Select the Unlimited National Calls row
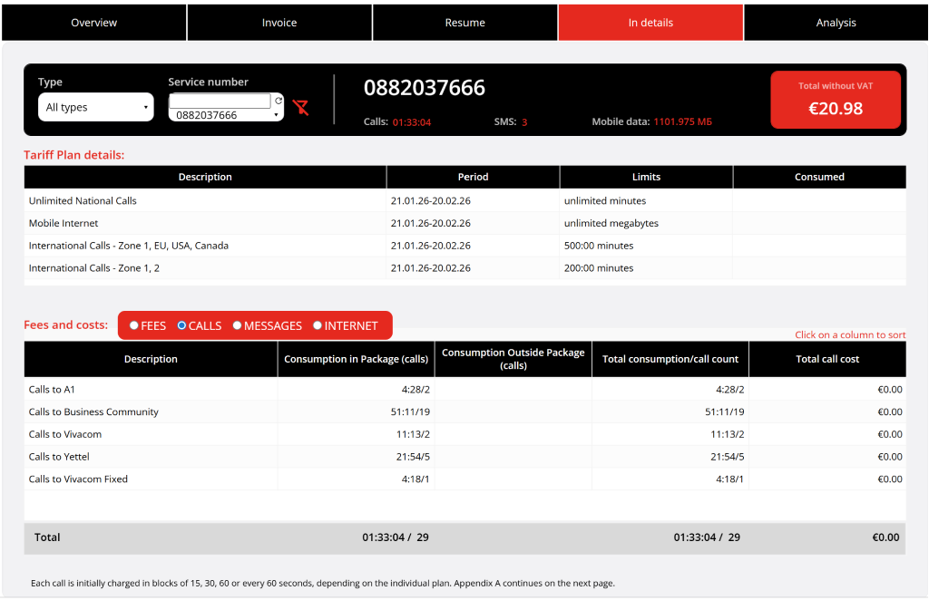 tap(465, 200)
